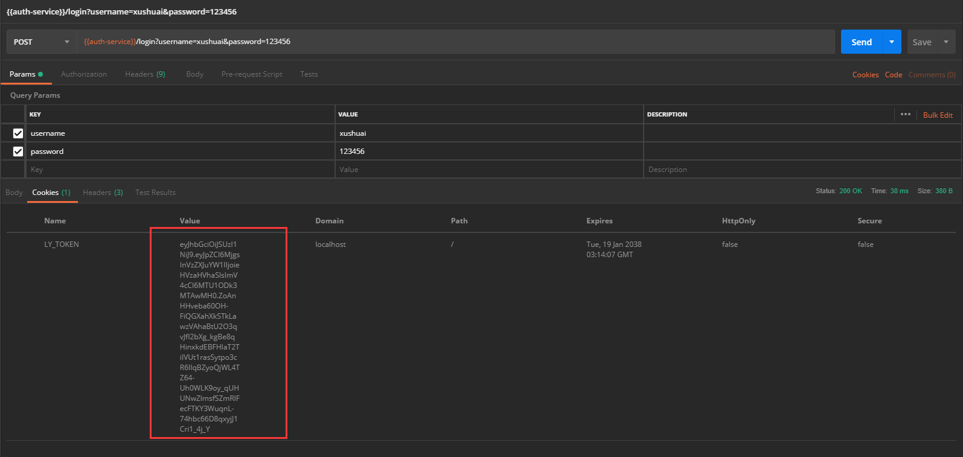963x457 pixels.
Task: Click the 38 ms response time
Action: [x=899, y=191]
